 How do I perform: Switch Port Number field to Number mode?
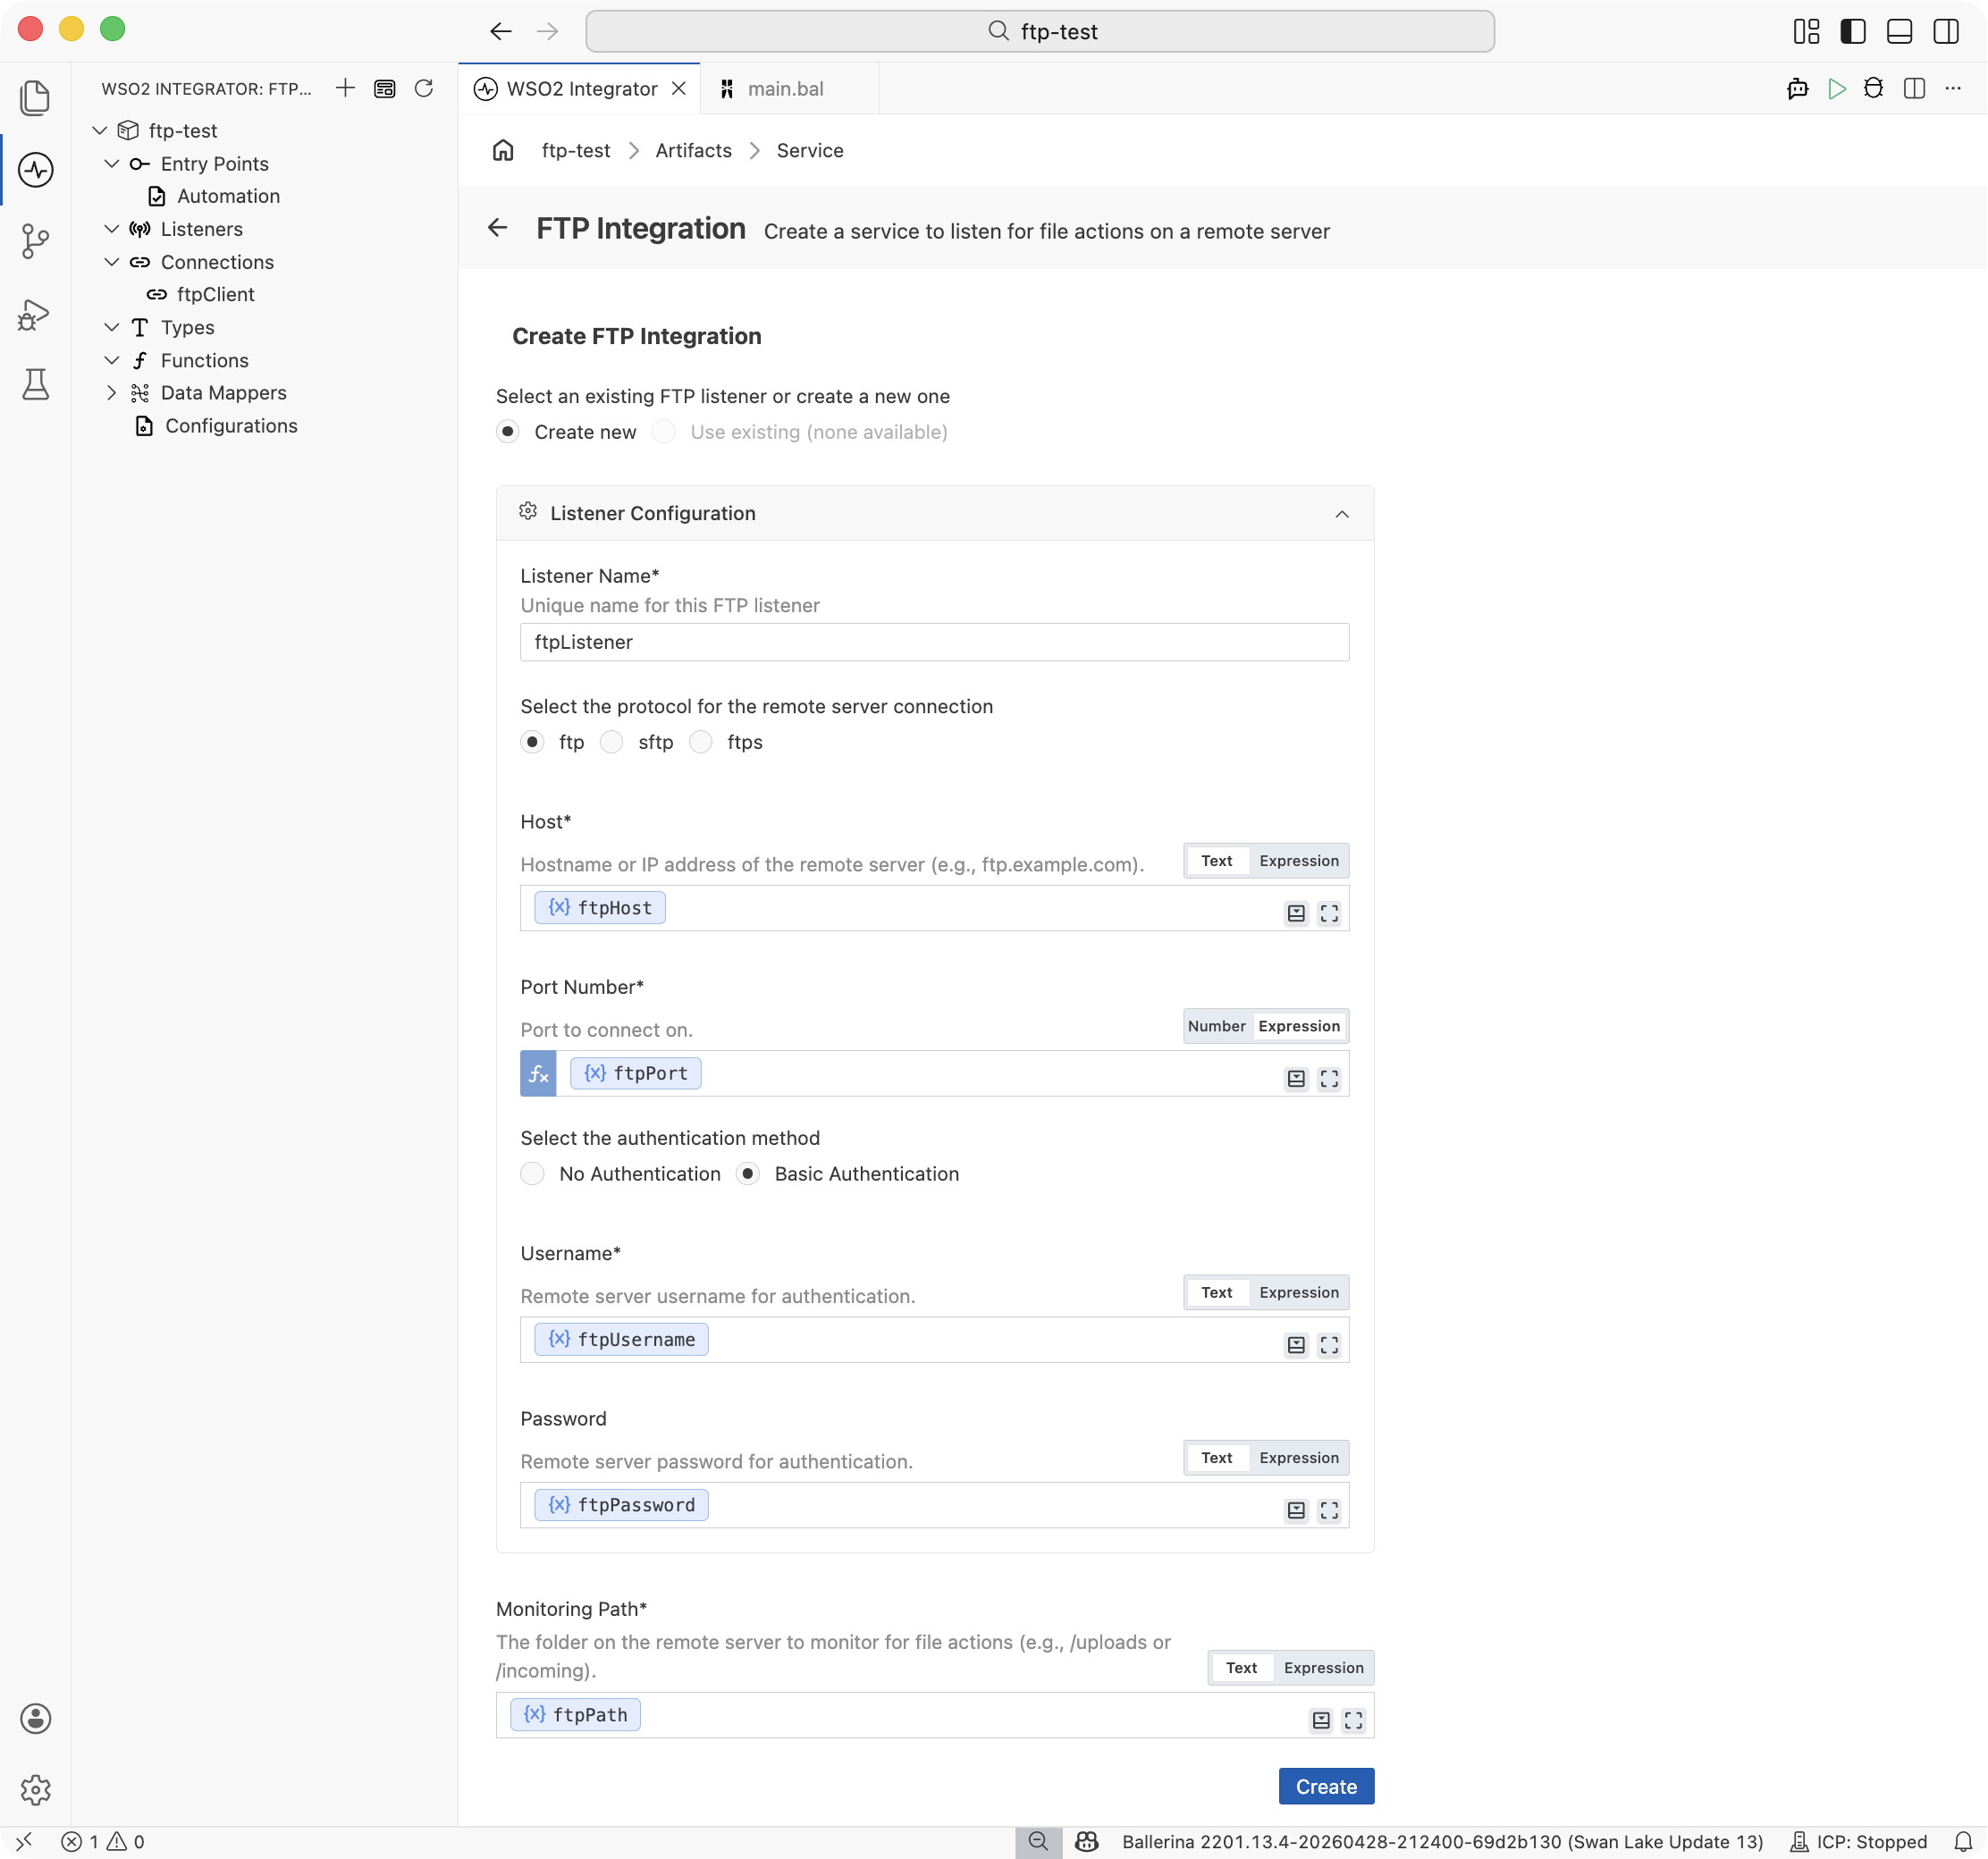(x=1217, y=1026)
